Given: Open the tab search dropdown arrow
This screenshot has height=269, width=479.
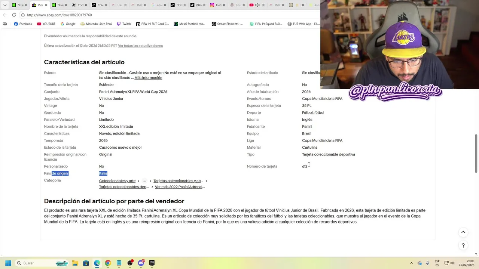Looking at the screenshot, I should pyautogui.click(x=5, y=5).
